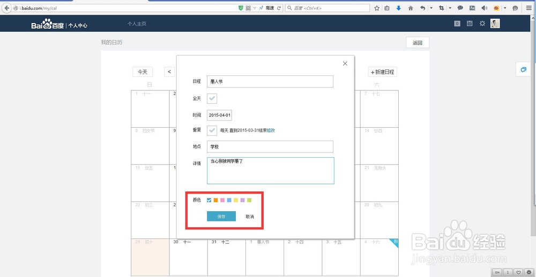Open the 时间 date picker field 2015-04-01
The width and height of the screenshot is (536, 277).
pos(219,116)
